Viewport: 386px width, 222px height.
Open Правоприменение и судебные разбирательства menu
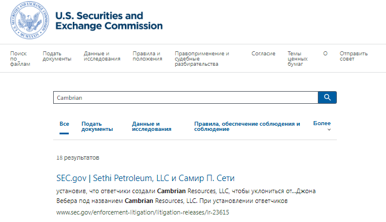(202, 59)
